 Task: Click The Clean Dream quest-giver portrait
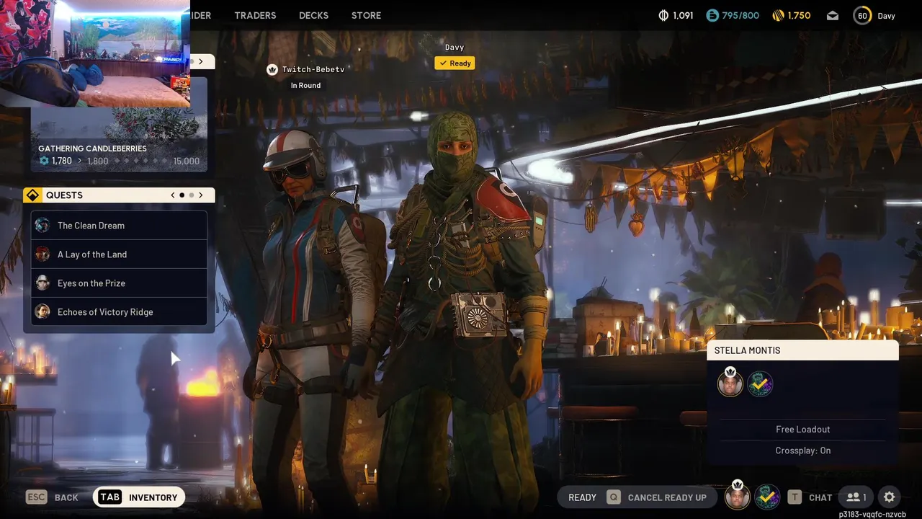click(x=42, y=226)
